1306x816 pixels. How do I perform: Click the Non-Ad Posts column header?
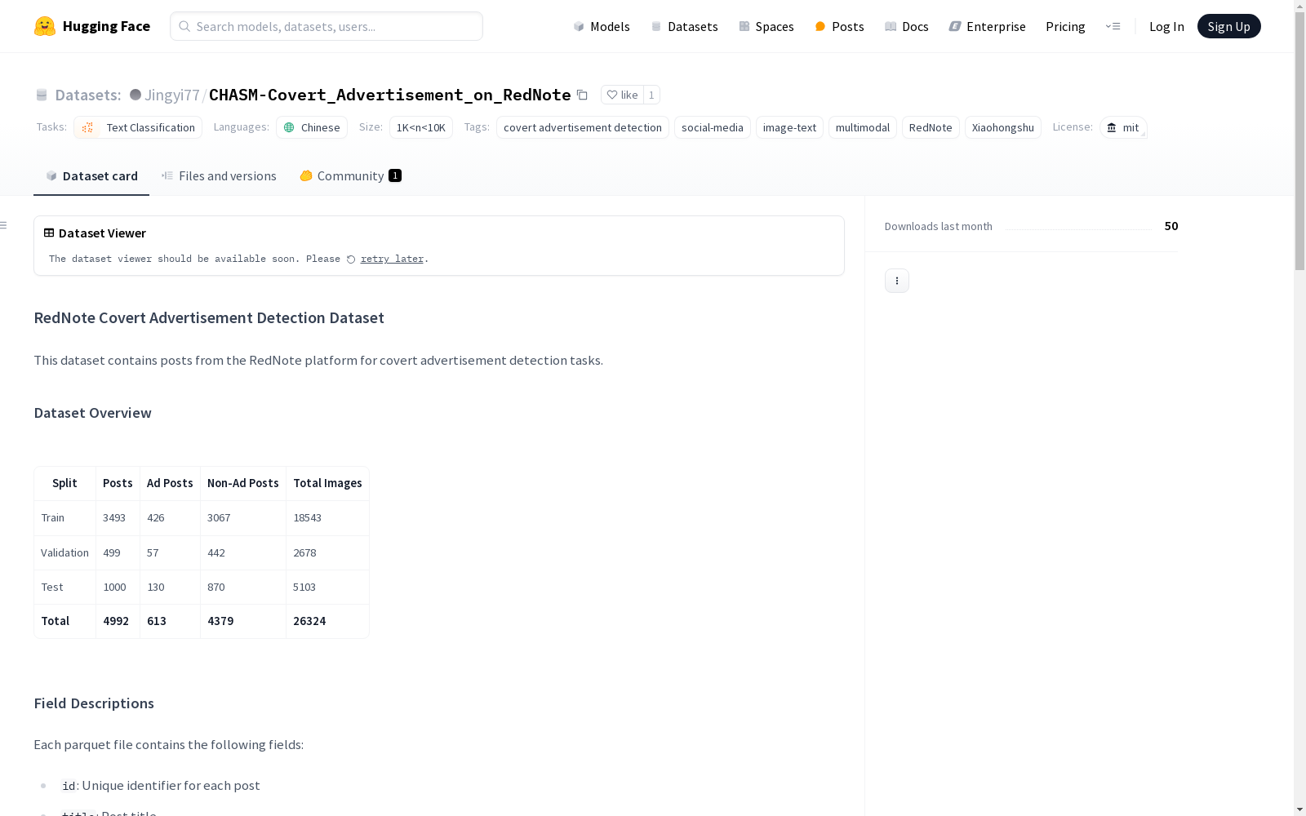pyautogui.click(x=243, y=483)
